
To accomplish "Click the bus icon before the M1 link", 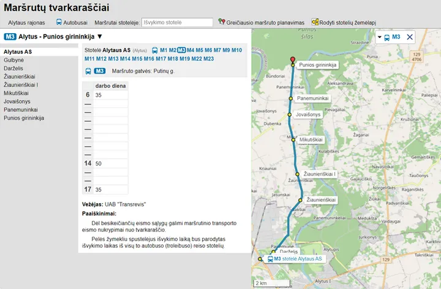I will (155, 50).
